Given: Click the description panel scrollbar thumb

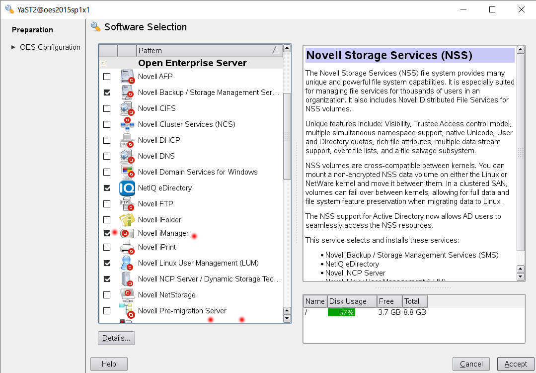Looking at the screenshot, I should (520, 153).
